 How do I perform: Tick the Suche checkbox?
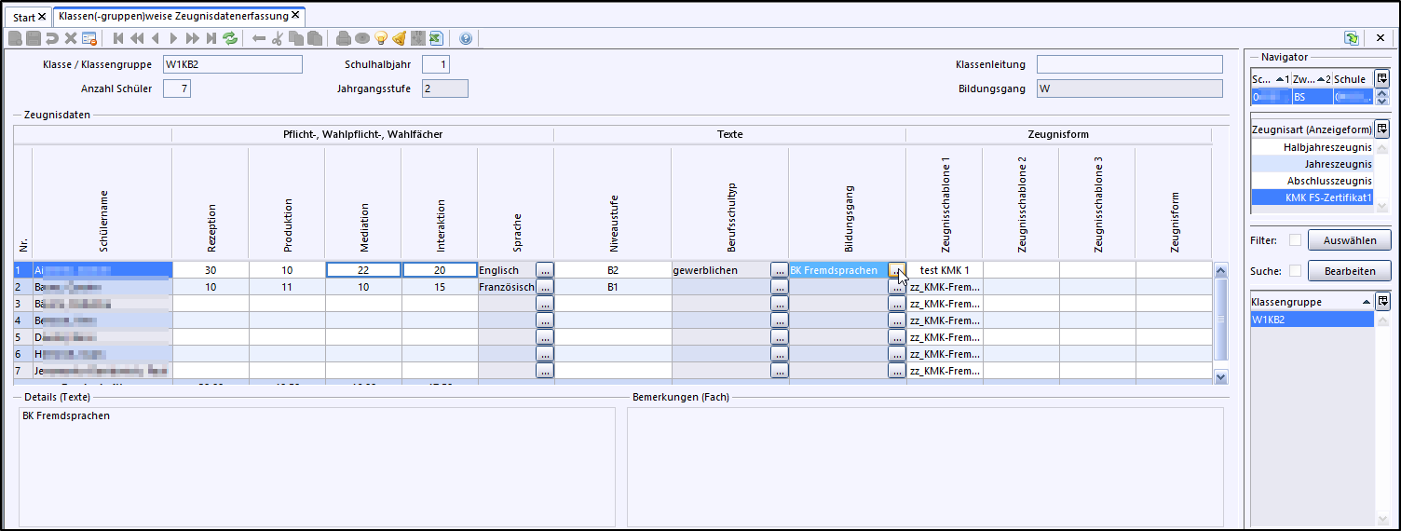(1295, 271)
